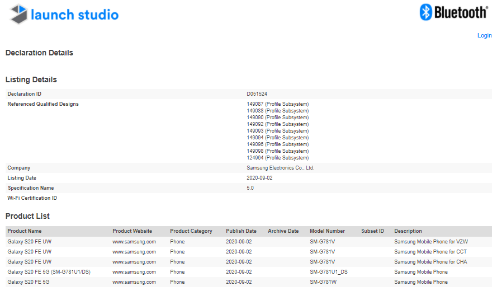Click the Product Category column header
The image size is (497, 291).
pyautogui.click(x=191, y=231)
